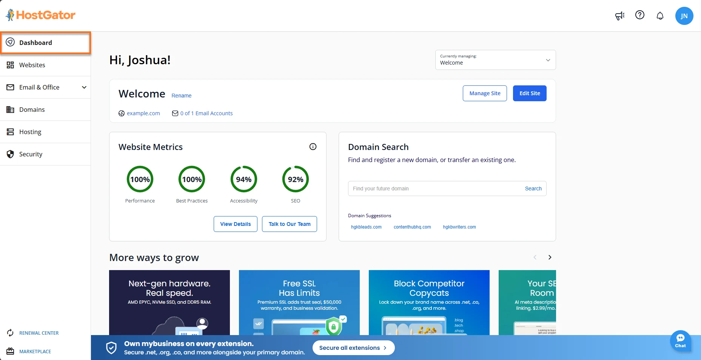This screenshot has width=701, height=360.
Task: Open Domains in the sidebar
Action: click(45, 110)
